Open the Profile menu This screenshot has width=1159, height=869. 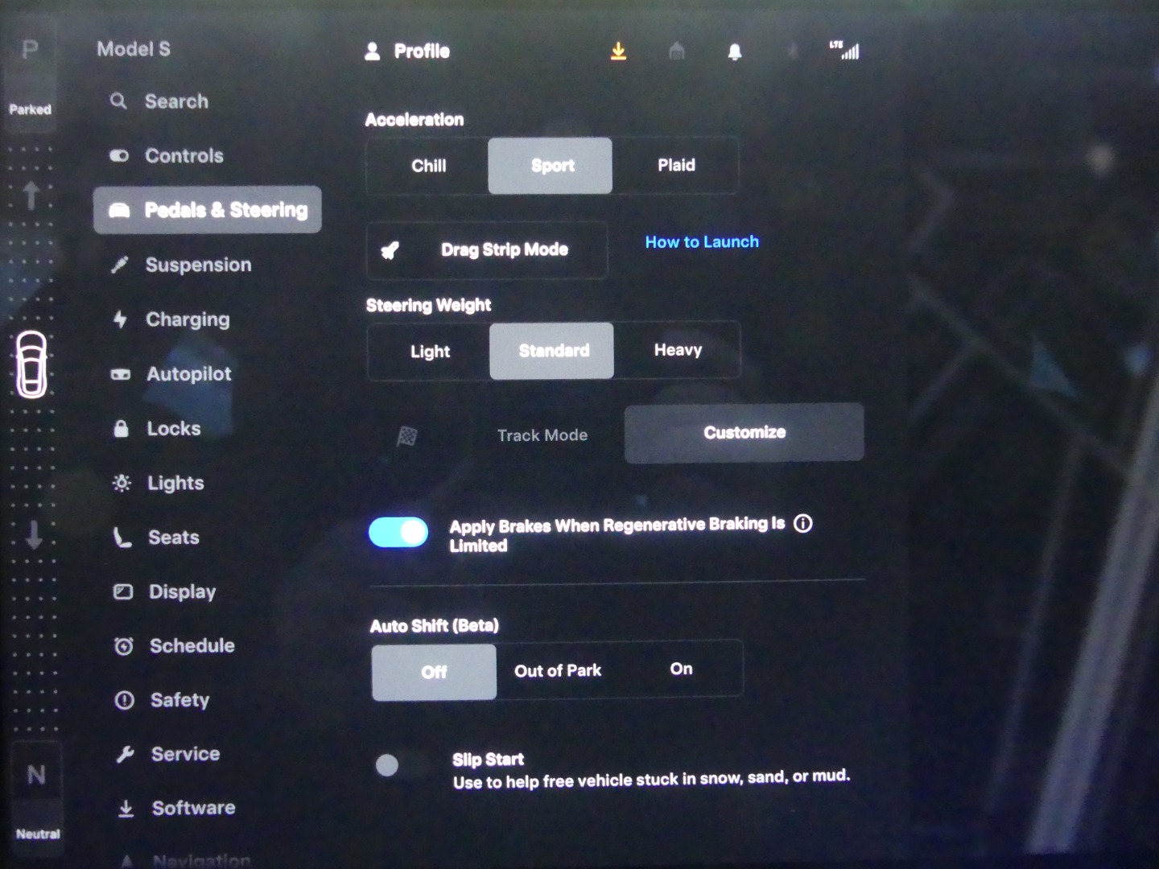(x=407, y=51)
